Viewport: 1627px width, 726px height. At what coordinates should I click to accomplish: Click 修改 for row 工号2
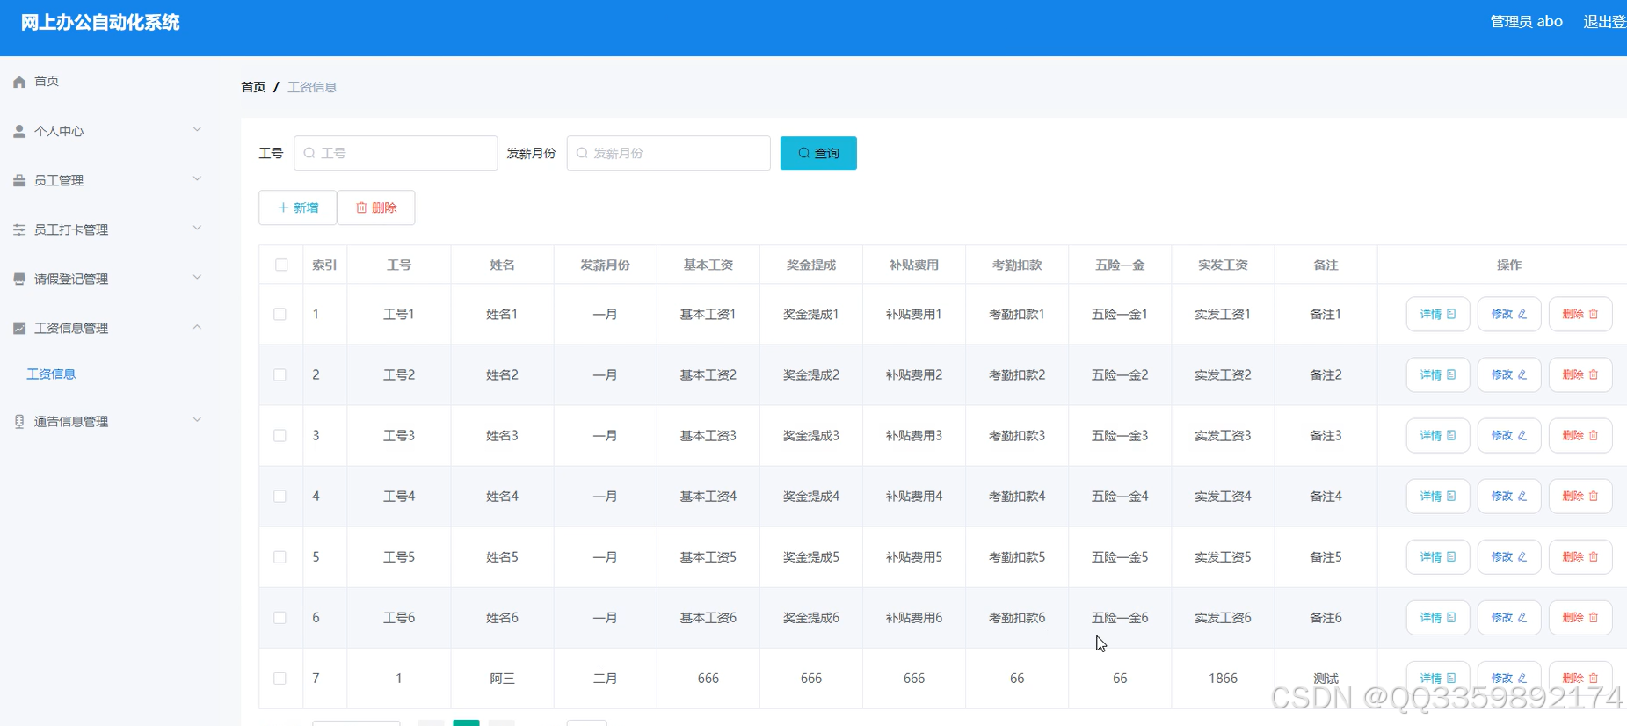coord(1509,374)
